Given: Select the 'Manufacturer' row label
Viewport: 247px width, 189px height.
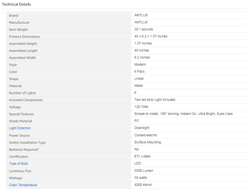Looking at the screenshot, I should (19, 22).
